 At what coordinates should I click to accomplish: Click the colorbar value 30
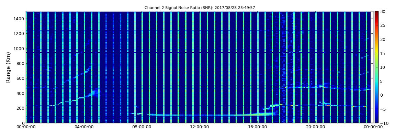[383, 11]
